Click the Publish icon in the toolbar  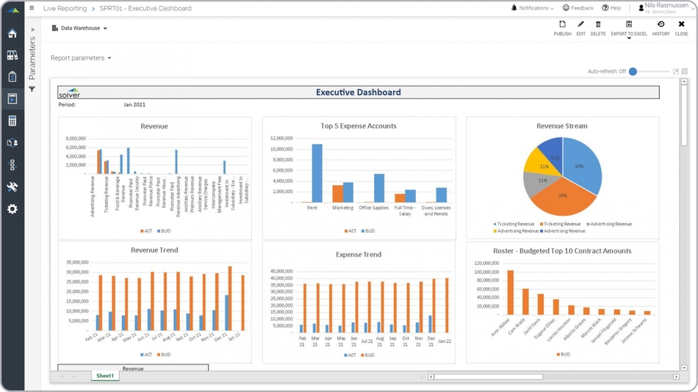(562, 25)
